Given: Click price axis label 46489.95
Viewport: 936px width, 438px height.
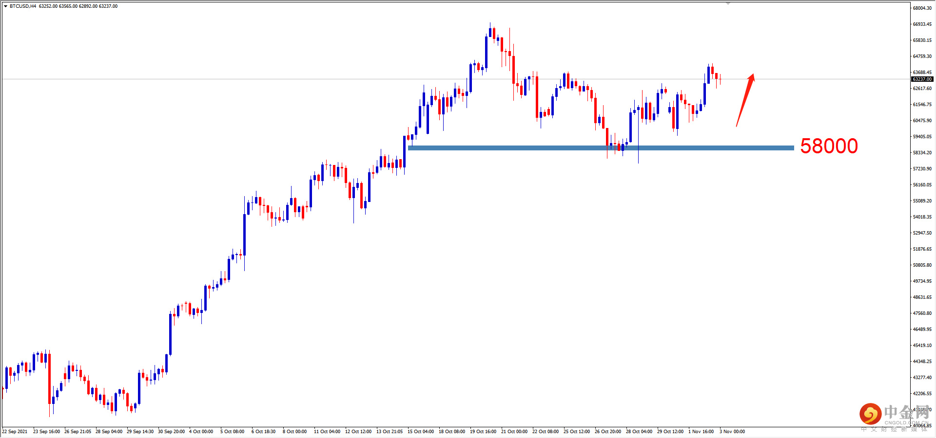Looking at the screenshot, I should tap(922, 329).
